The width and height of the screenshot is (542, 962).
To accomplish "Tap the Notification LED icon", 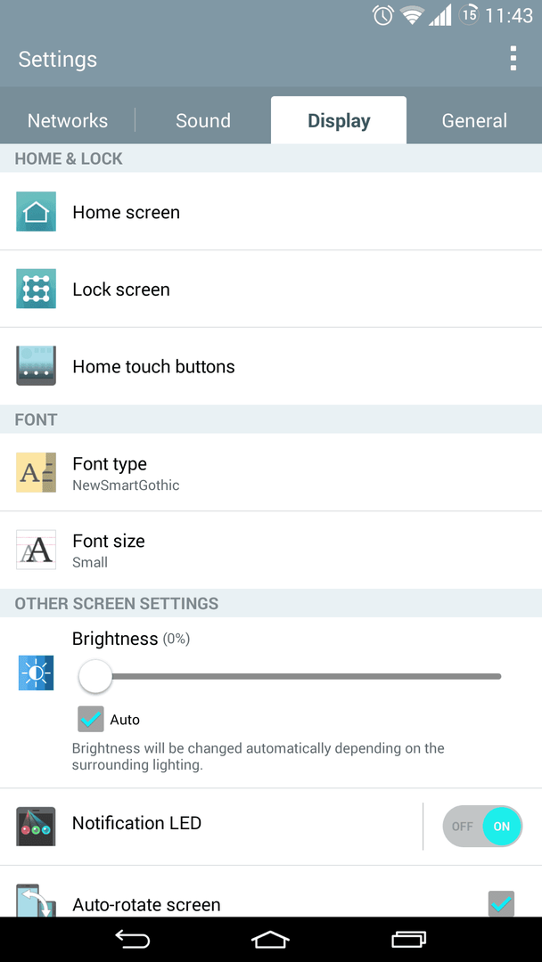I will point(37,827).
